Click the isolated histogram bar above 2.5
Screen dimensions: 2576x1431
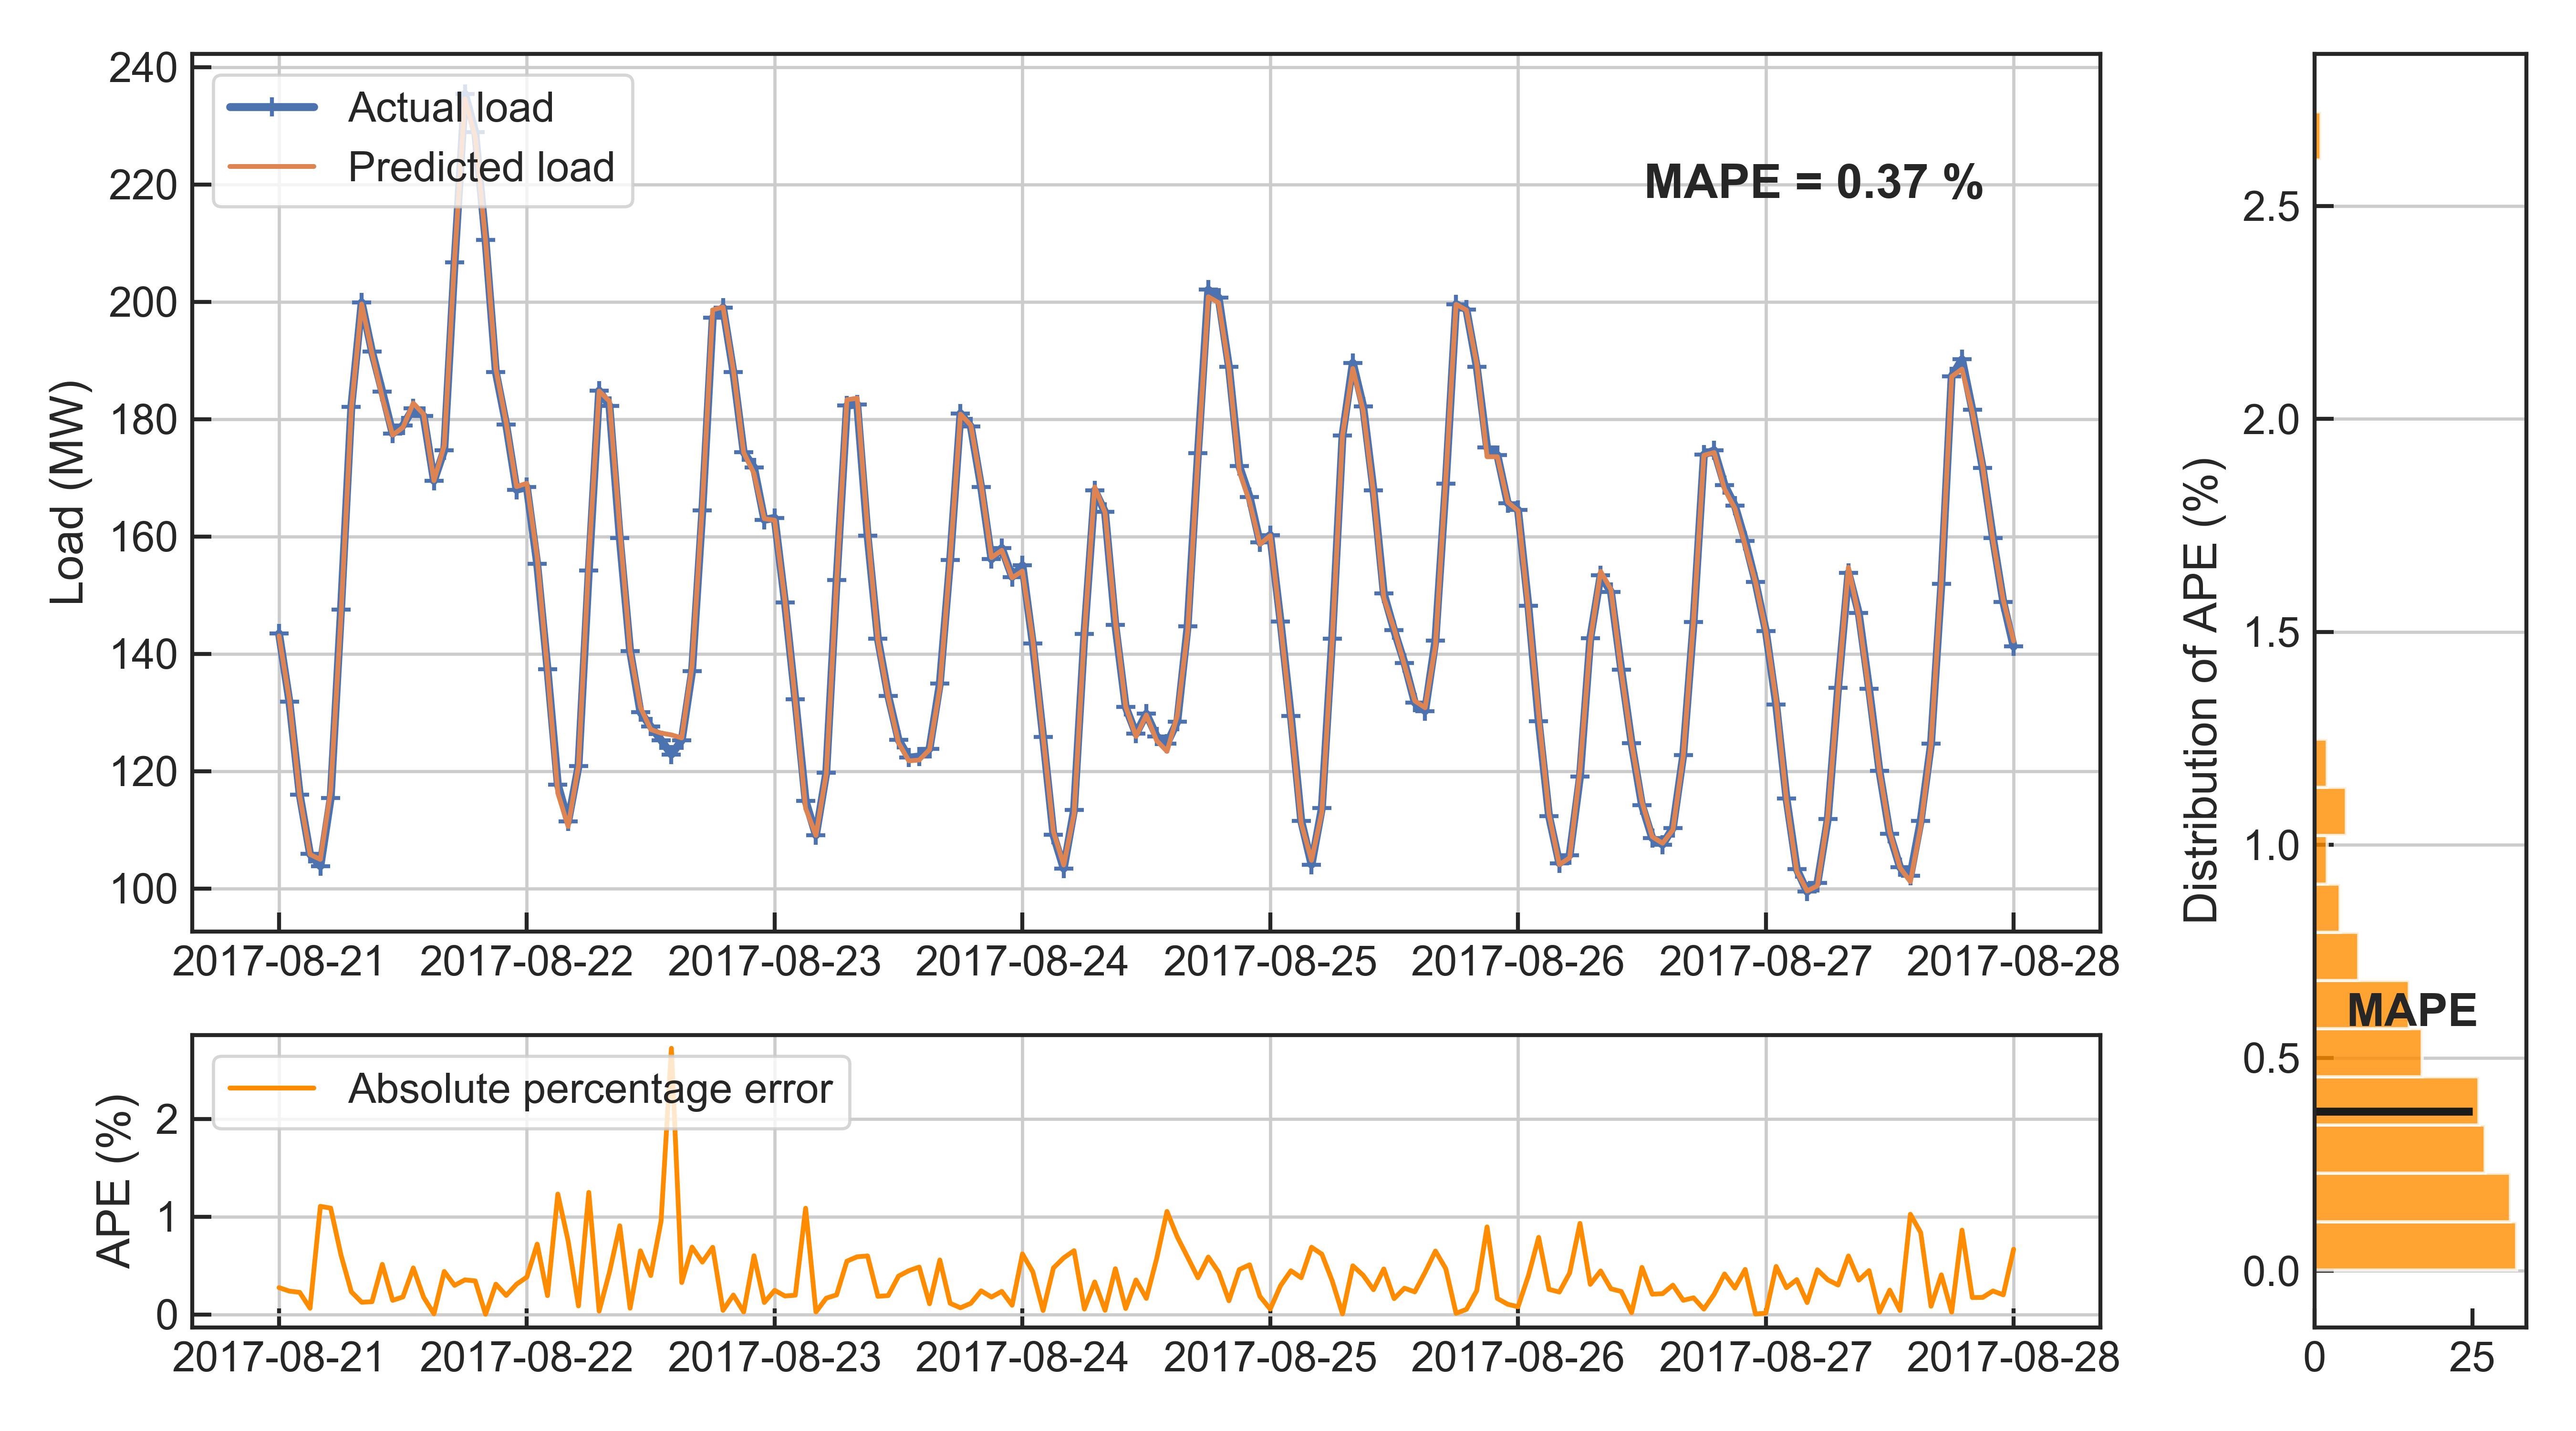(2317, 136)
